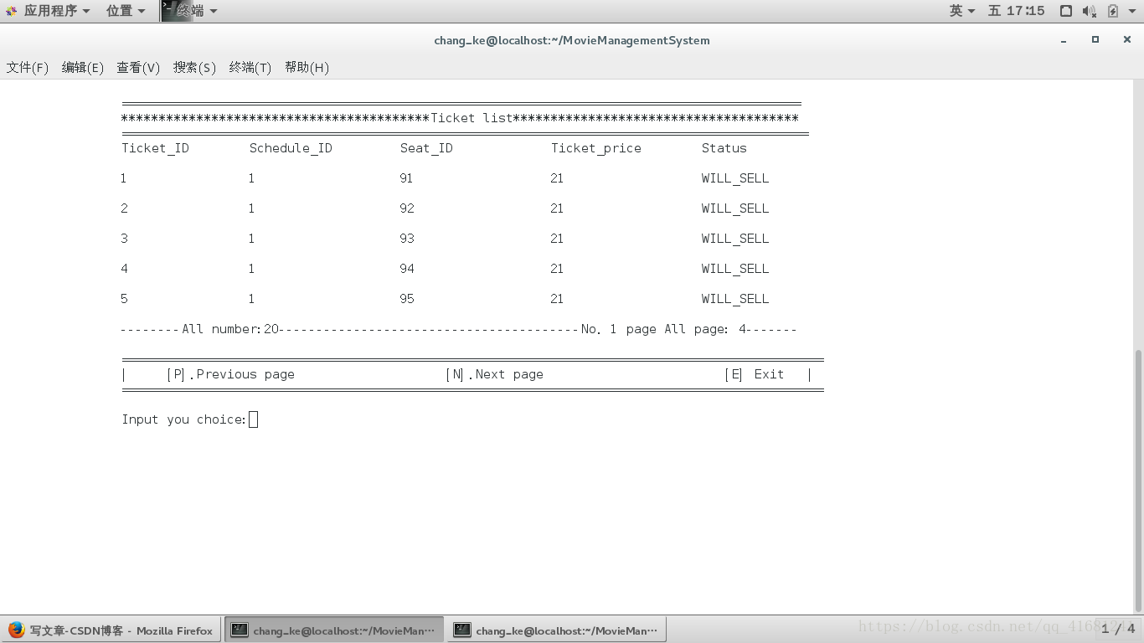This screenshot has width=1144, height=643.
Task: Click WILL_SELL status for ticket 1
Action: coord(735,178)
